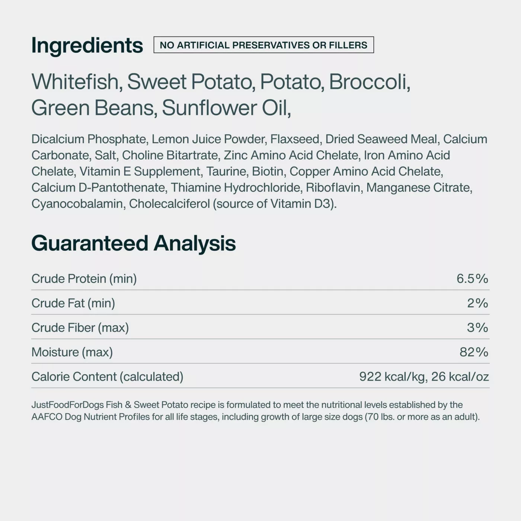Click the 2% crude fat value
521x521 pixels.
[x=477, y=303]
